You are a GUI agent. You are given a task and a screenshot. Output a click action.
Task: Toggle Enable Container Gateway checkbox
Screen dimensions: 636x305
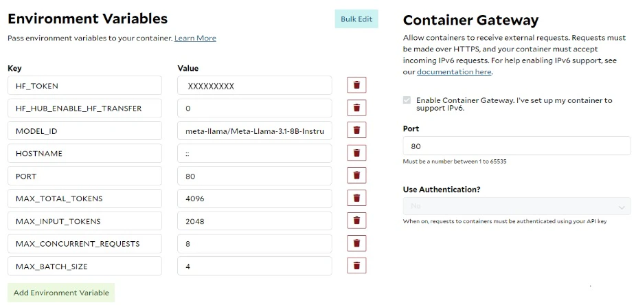[x=408, y=100]
